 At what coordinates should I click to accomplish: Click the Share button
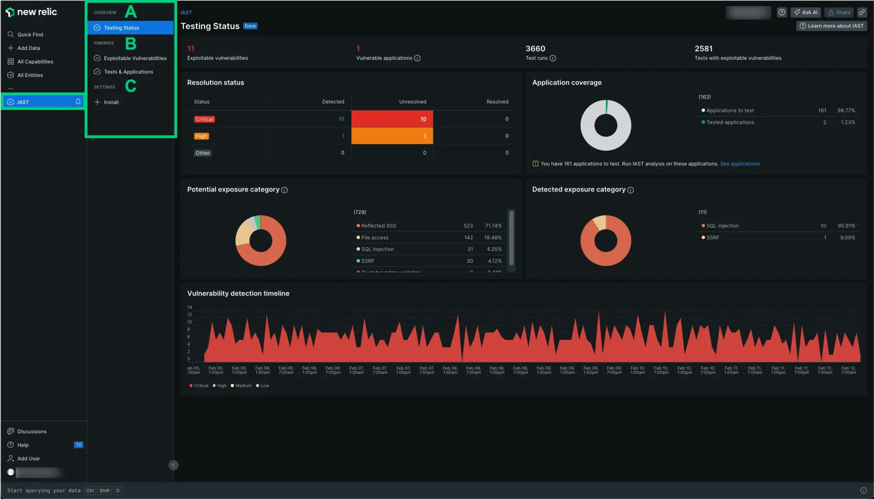pyautogui.click(x=838, y=13)
